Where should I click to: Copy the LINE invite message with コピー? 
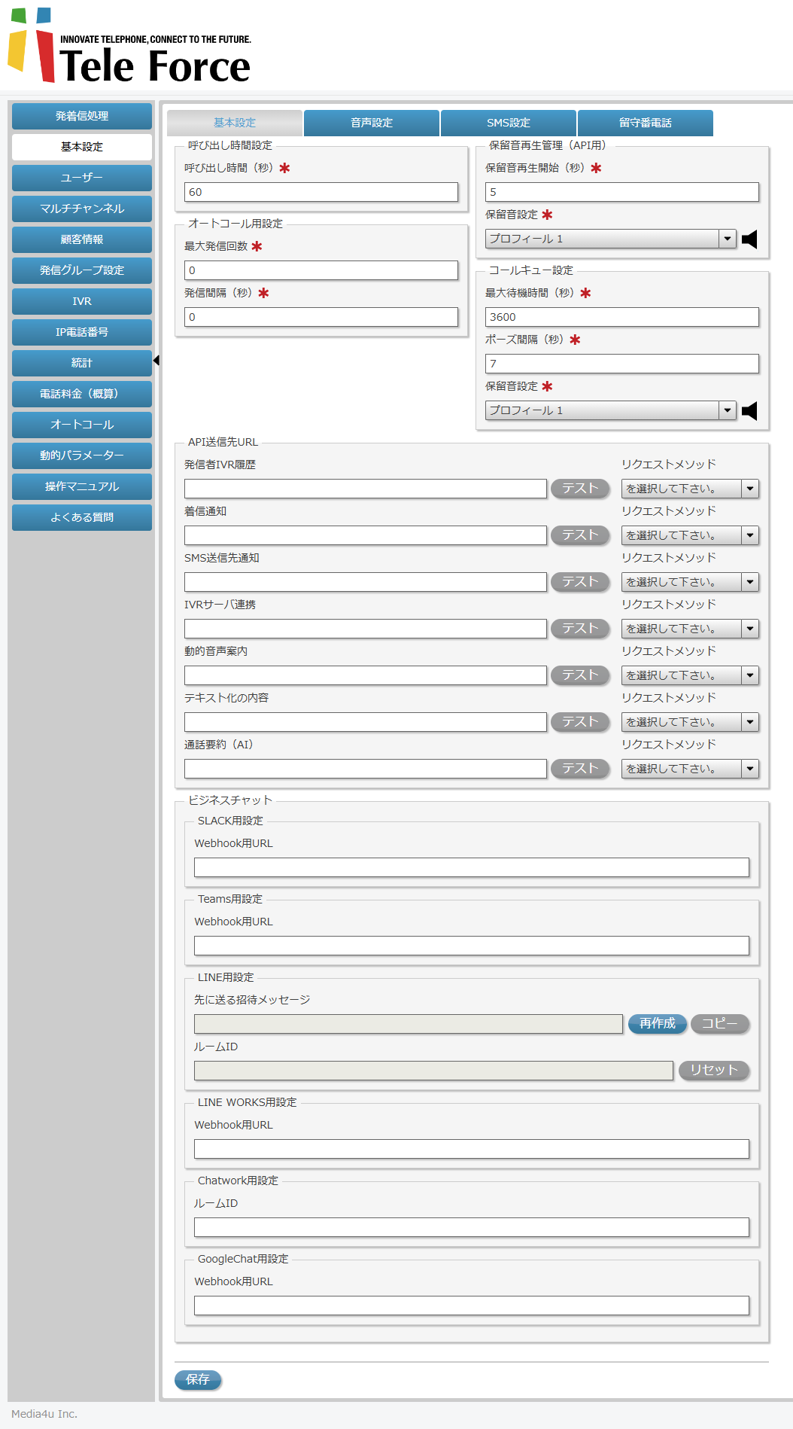(x=719, y=1024)
